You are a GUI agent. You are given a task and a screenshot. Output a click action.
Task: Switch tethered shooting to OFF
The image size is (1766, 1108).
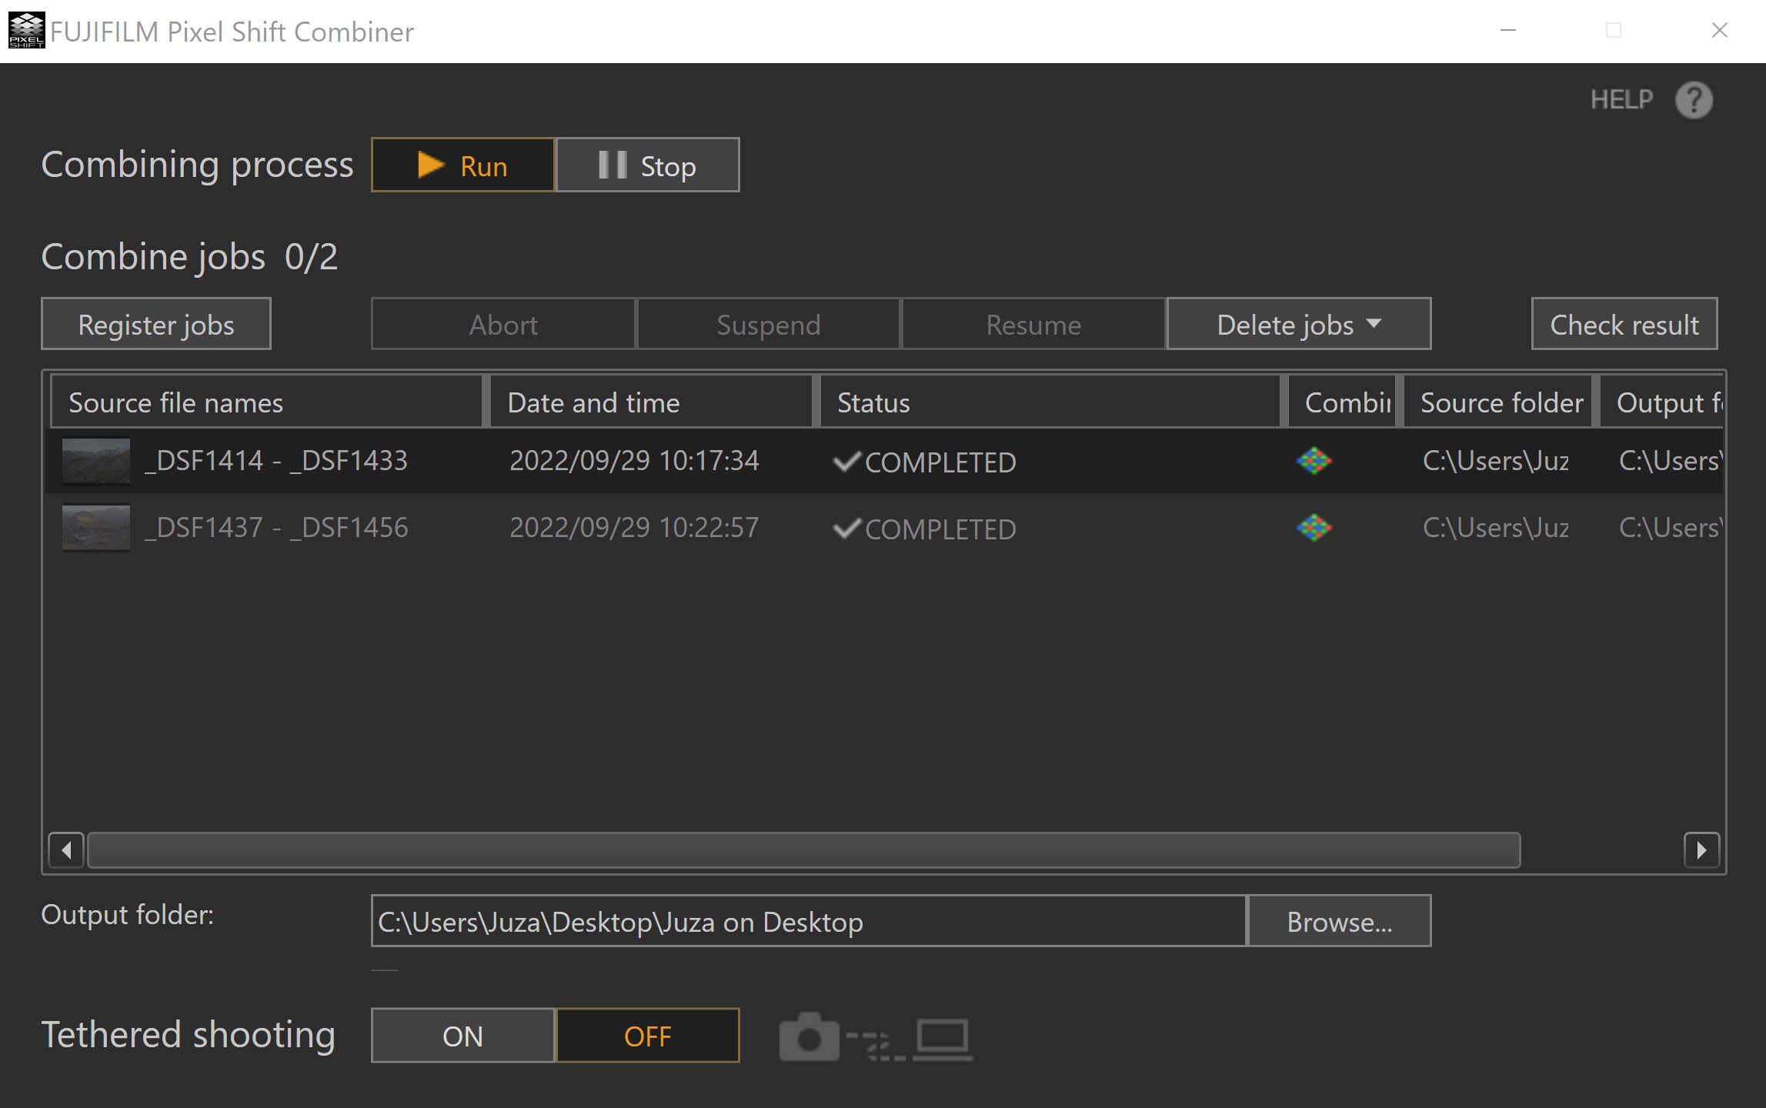(647, 1036)
